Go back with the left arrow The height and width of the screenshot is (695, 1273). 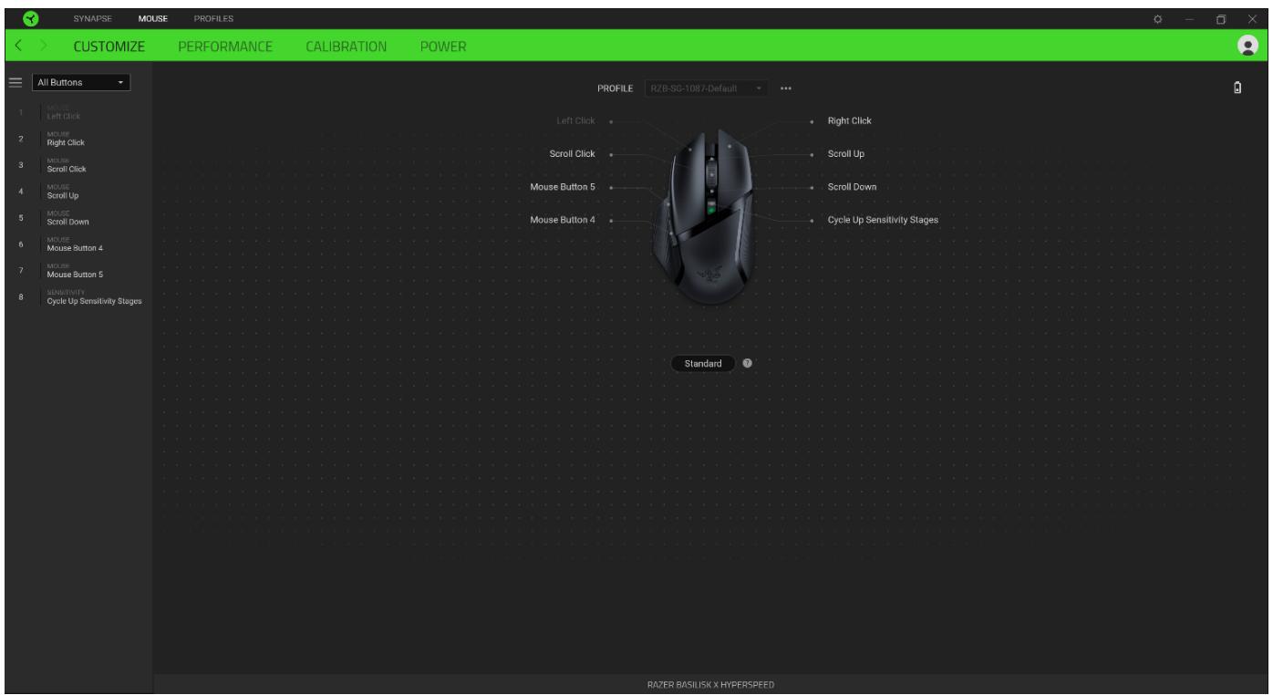pos(16,46)
